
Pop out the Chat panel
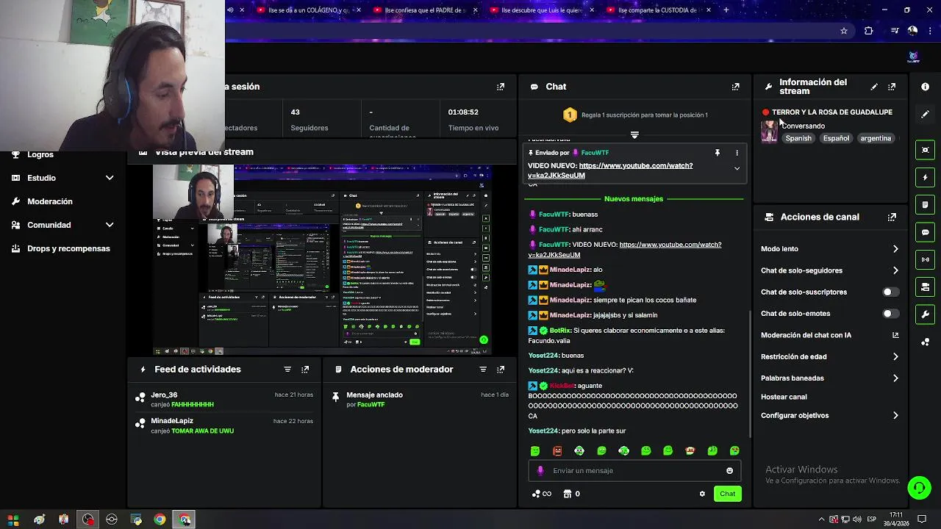(x=735, y=87)
